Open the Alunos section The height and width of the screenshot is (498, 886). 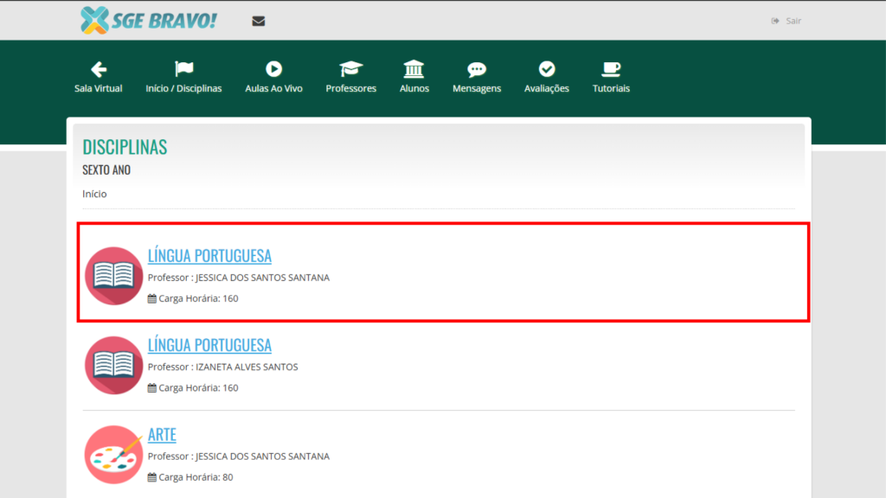[414, 77]
